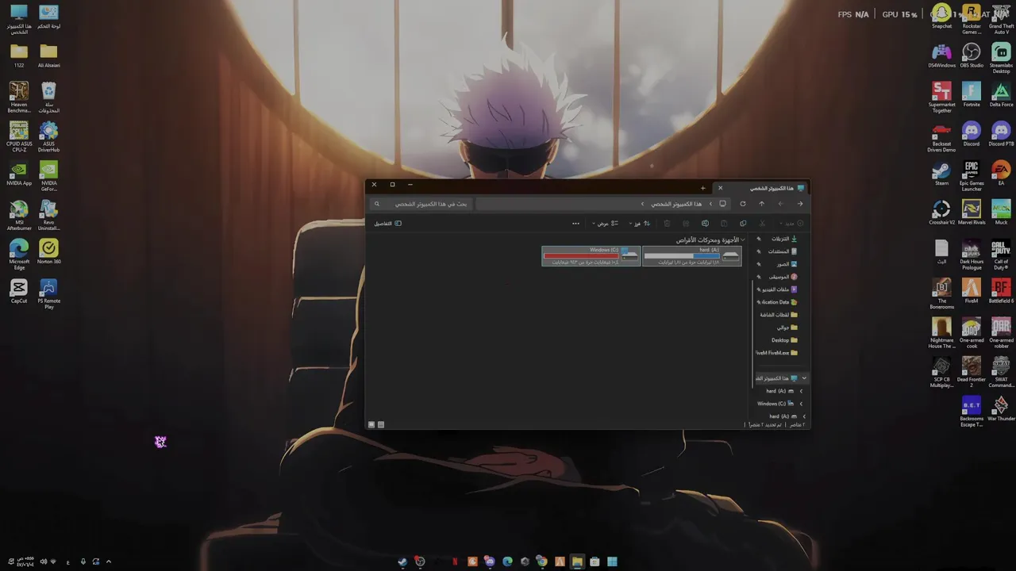Open the Windows Start button on the taskbar
The height and width of the screenshot is (571, 1016).
point(612,561)
